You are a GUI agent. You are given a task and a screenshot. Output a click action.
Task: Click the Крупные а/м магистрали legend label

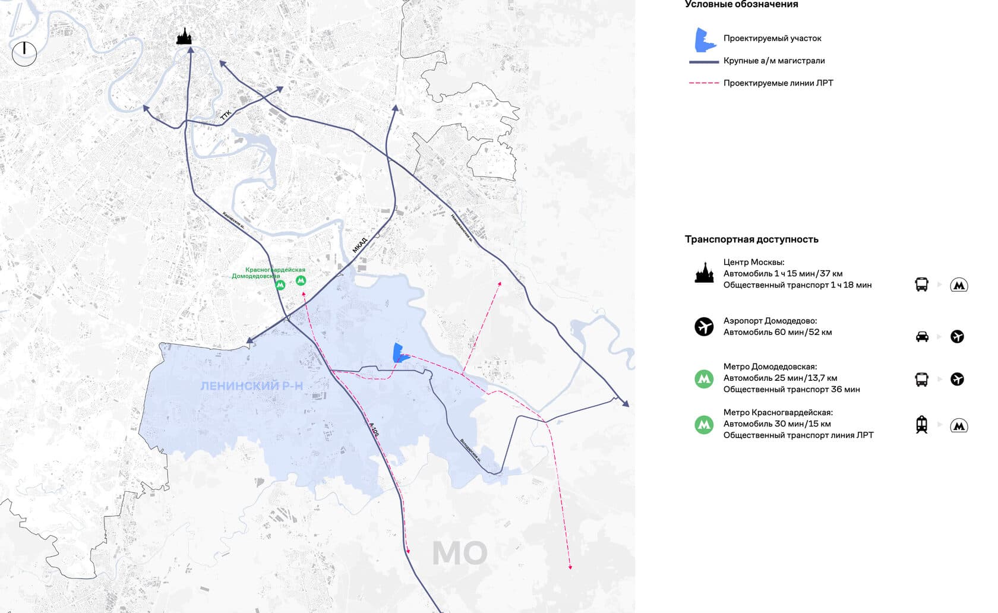773,61
